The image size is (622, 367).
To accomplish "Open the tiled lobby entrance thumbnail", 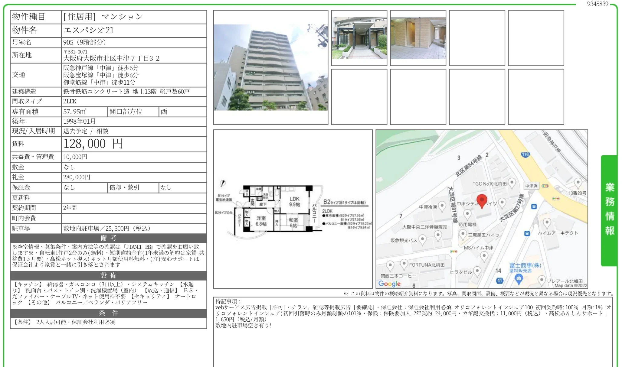I will [x=418, y=38].
